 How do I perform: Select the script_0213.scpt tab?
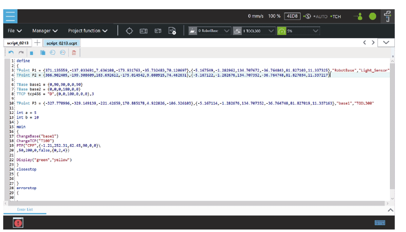[x=62, y=43]
